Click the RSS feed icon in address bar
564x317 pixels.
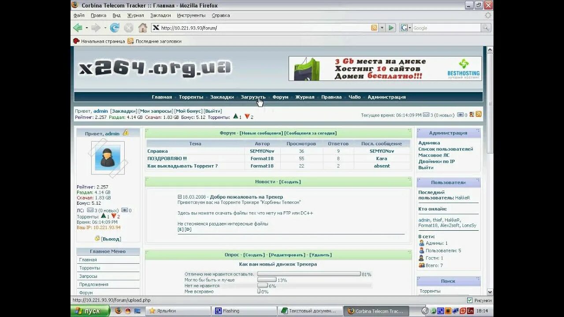pos(374,28)
